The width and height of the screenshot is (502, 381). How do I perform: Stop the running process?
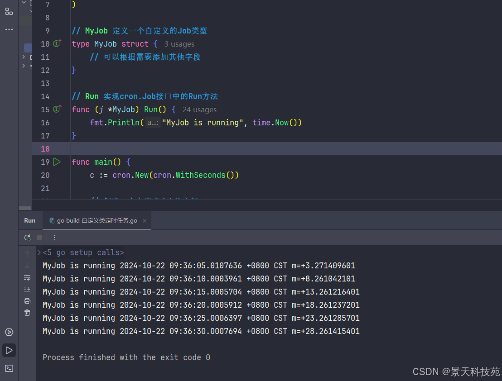[x=39, y=238]
